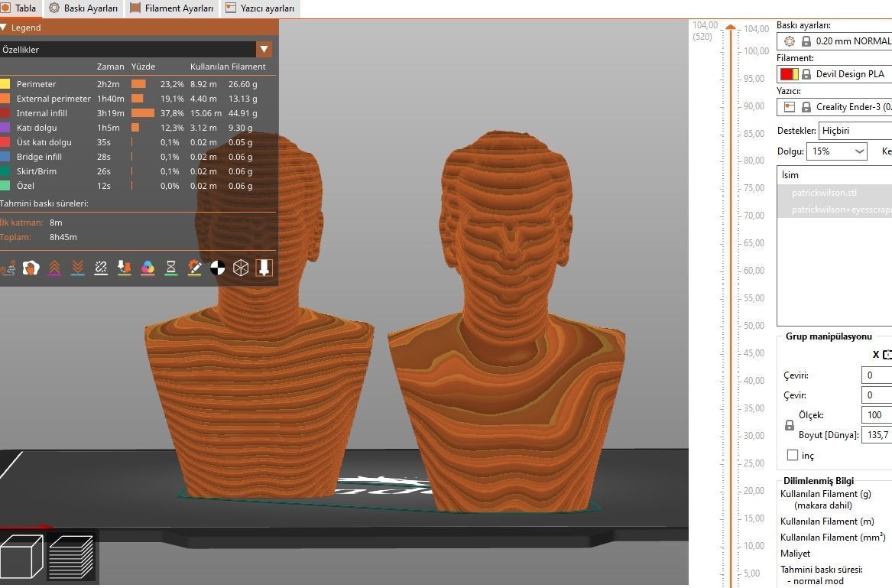Image resolution: width=892 pixels, height=588 pixels.
Task: Click Skirt/Brim green color swatch
Action: (x=5, y=171)
